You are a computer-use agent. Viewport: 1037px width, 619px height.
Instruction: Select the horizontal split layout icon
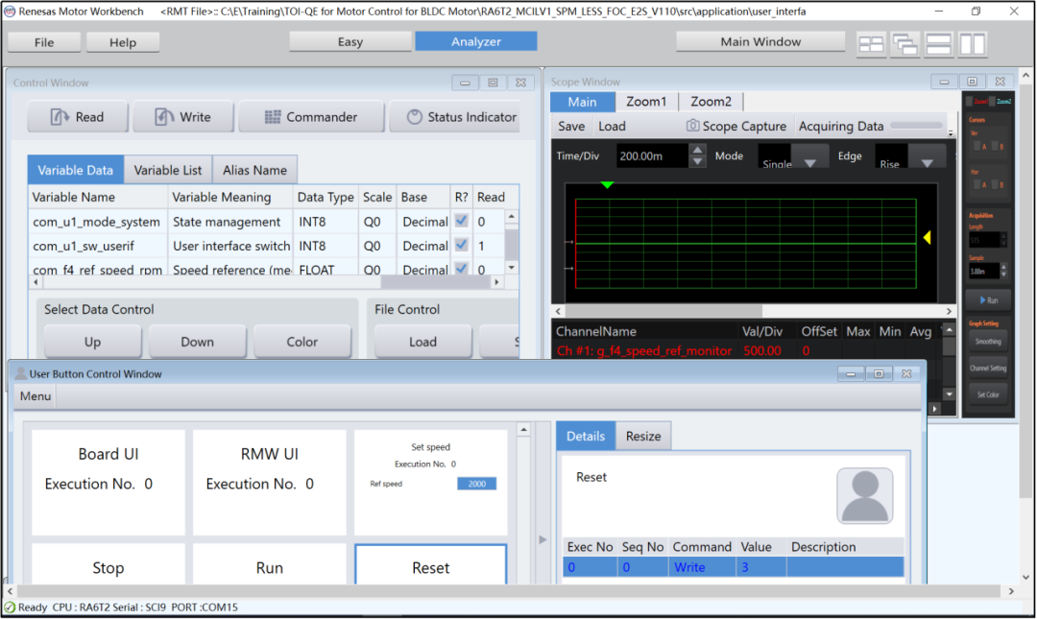(938, 43)
